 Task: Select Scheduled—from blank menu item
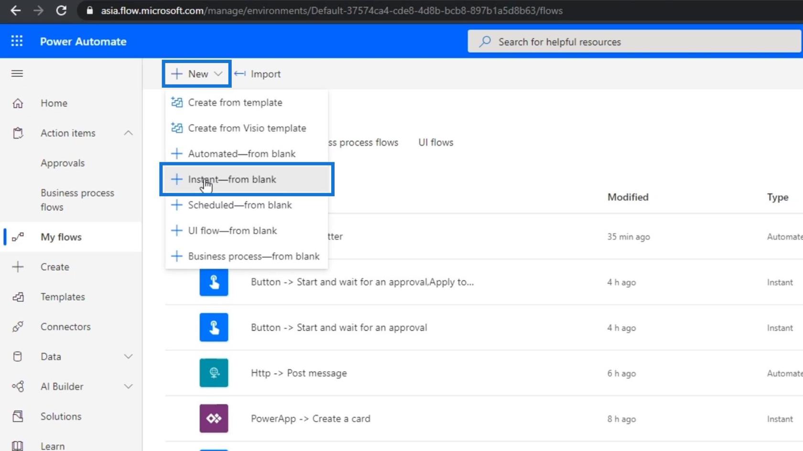click(247, 205)
